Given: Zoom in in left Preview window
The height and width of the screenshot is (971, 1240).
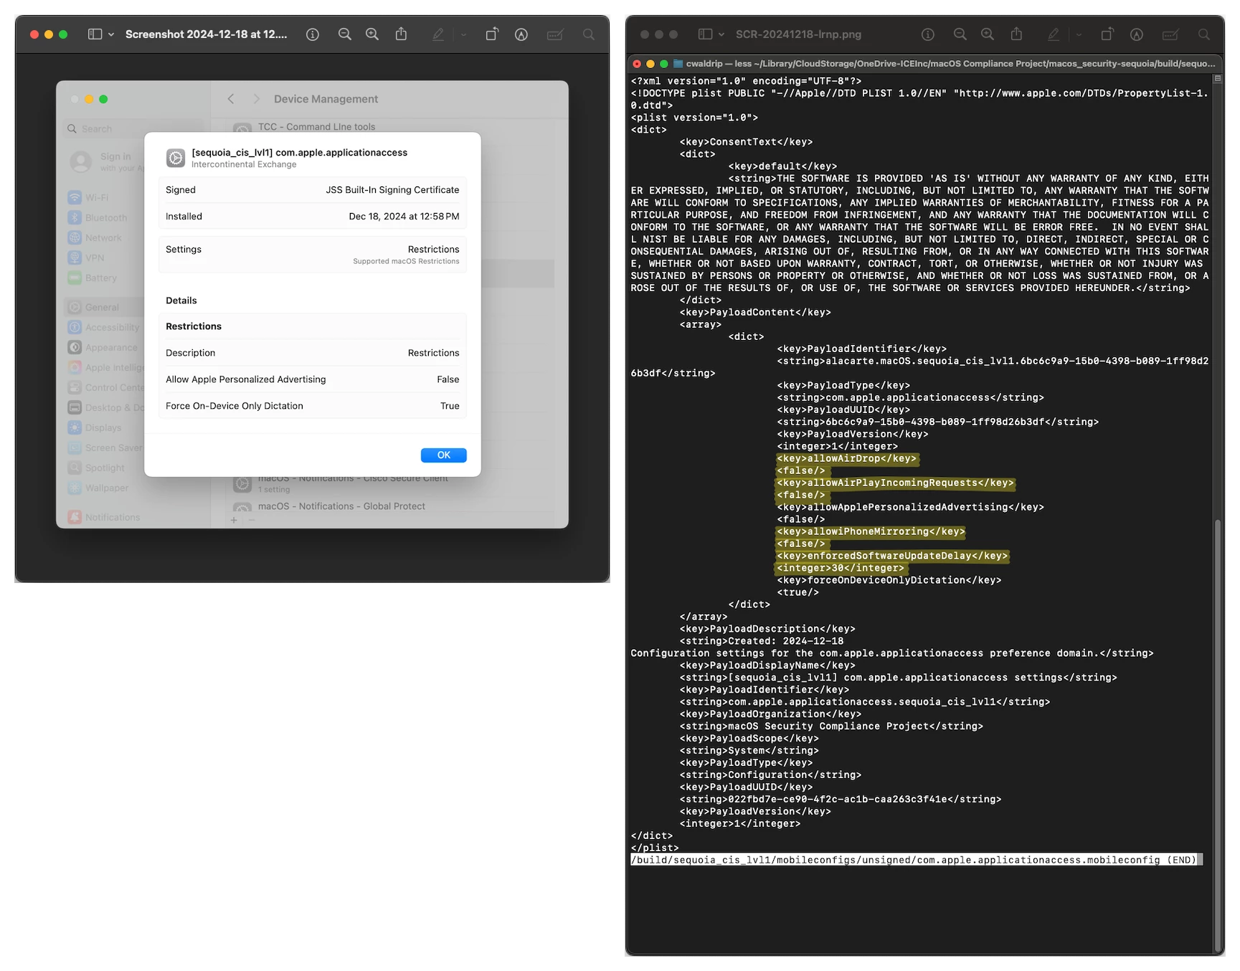Looking at the screenshot, I should click(372, 34).
